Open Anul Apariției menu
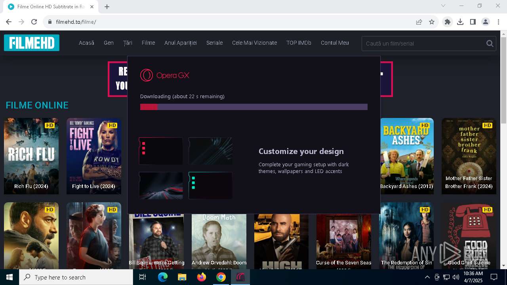Image resolution: width=507 pixels, height=285 pixels. click(181, 43)
